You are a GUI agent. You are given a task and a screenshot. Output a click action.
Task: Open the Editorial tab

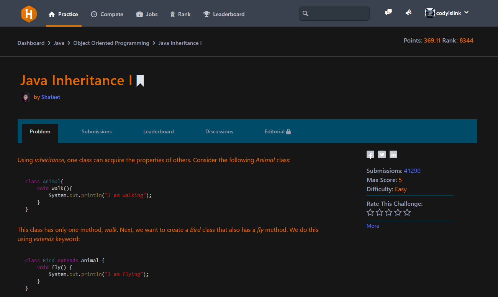click(278, 131)
